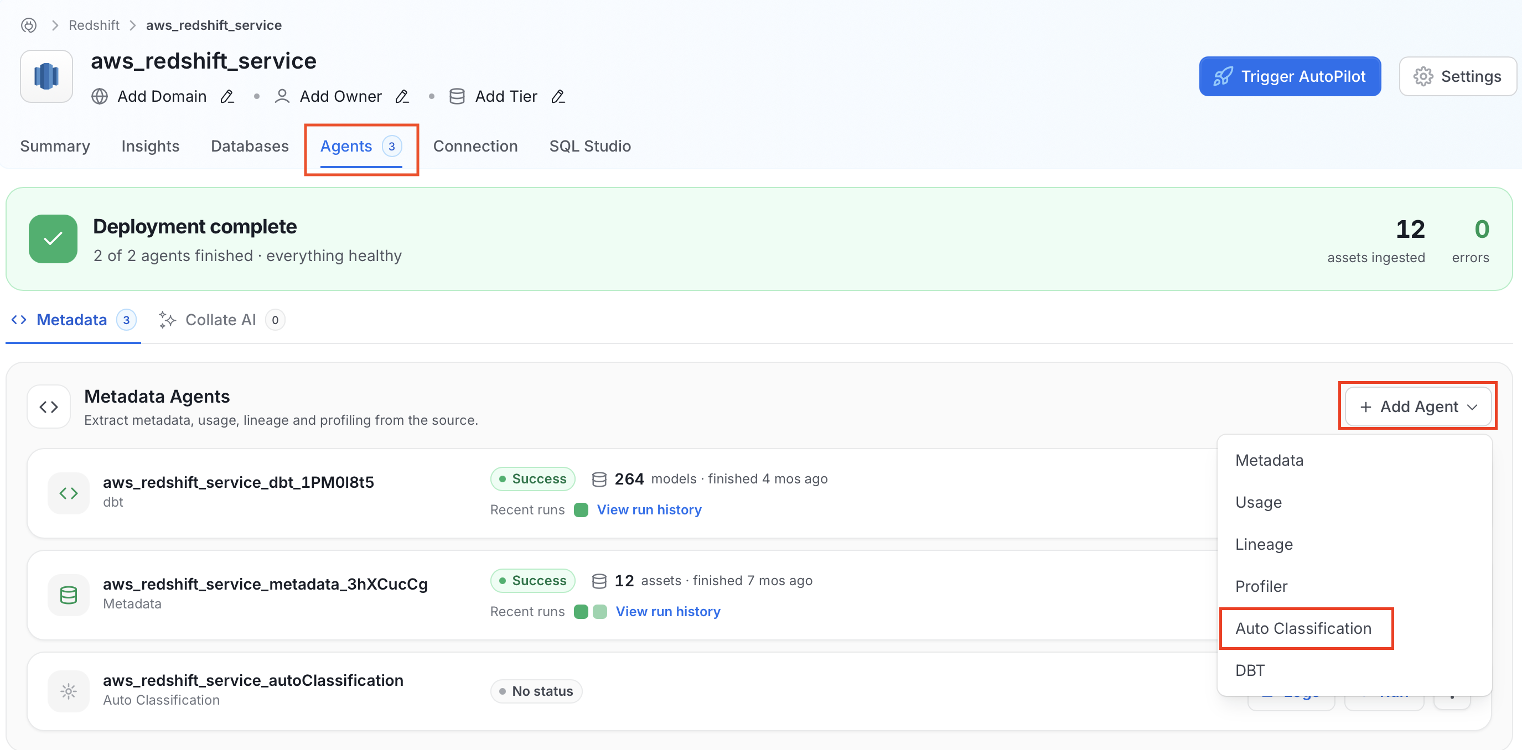Switch to the Summary tab

click(55, 146)
